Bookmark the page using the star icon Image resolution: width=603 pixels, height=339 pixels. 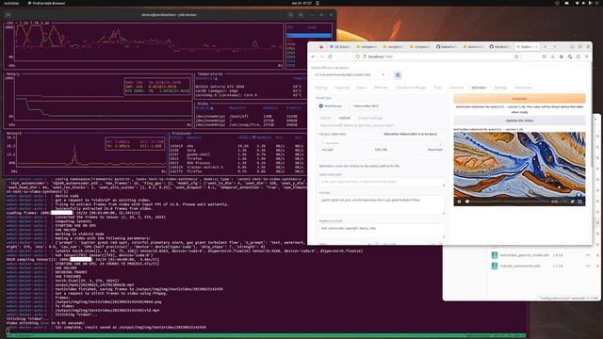[516, 56]
